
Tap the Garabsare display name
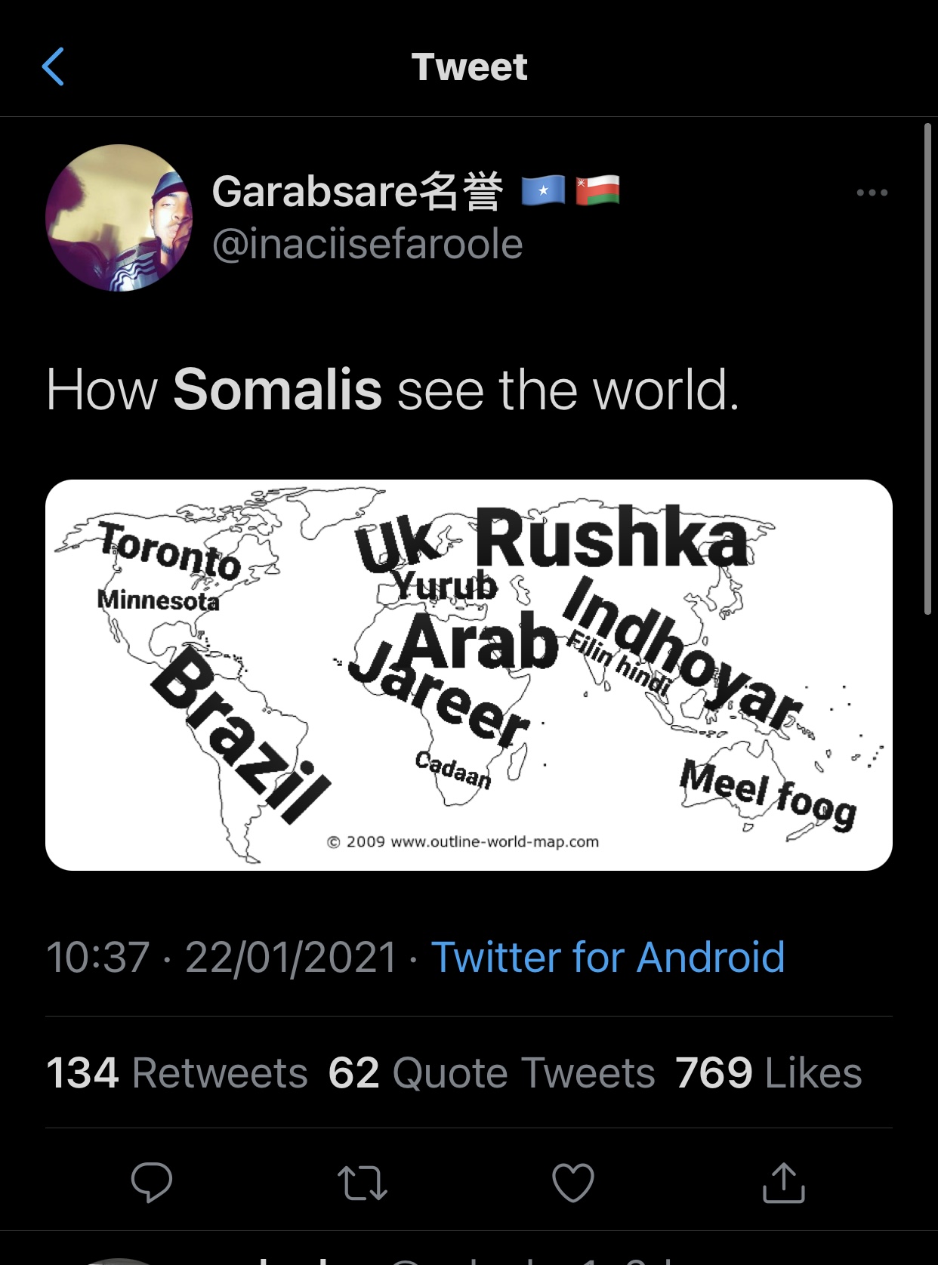click(x=357, y=191)
